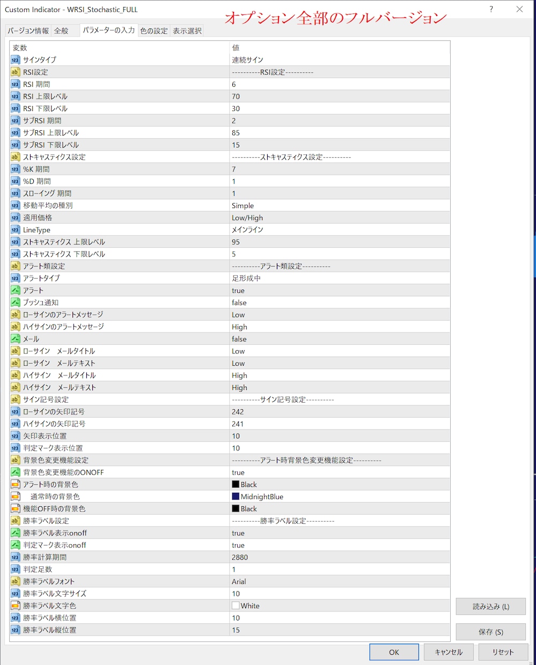Click the 読み込み (L) button
The height and width of the screenshot is (665, 536).
click(x=491, y=607)
